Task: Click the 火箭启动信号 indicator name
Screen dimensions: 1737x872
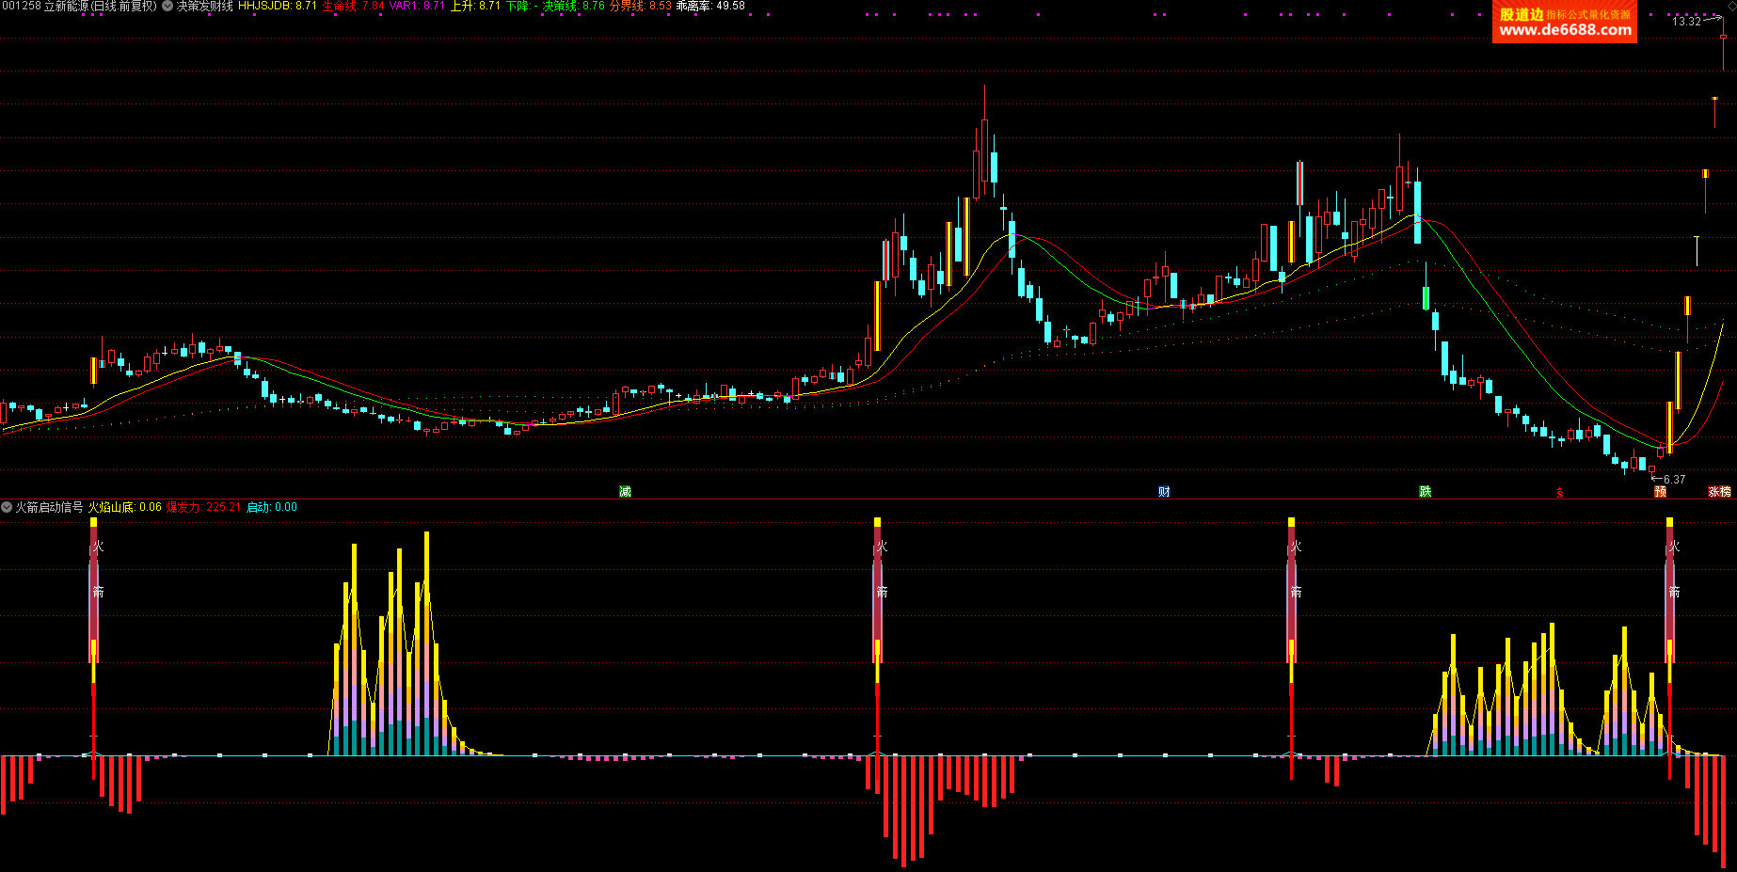Action: [x=49, y=507]
